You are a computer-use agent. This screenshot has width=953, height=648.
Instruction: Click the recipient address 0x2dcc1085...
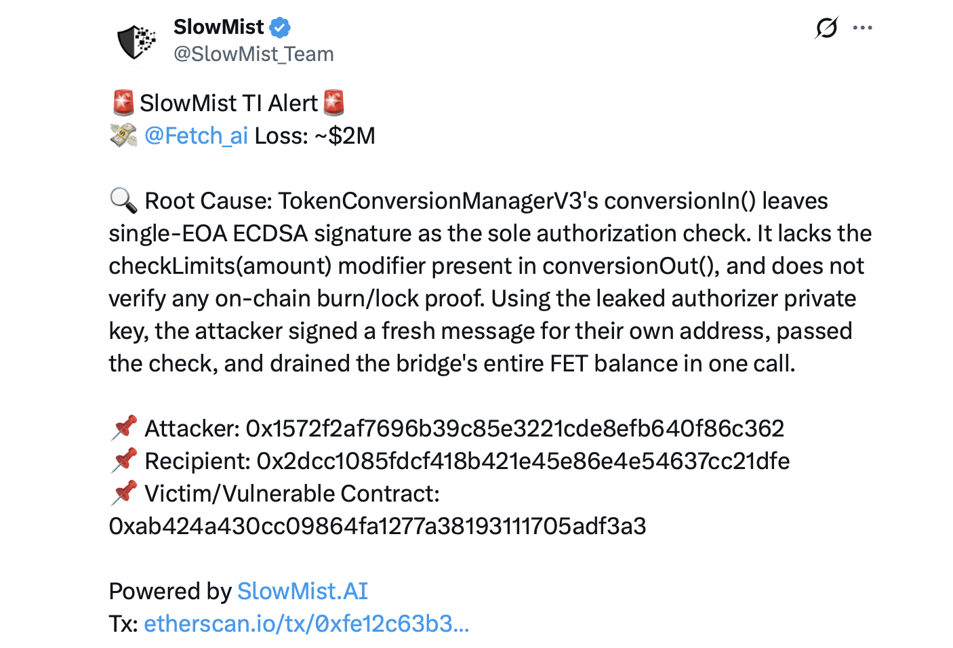coord(523,461)
